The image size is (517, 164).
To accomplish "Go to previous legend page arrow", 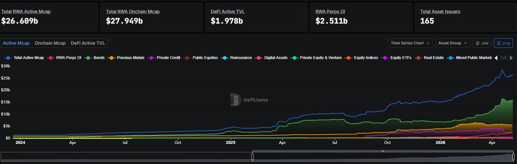I will (x=495, y=58).
